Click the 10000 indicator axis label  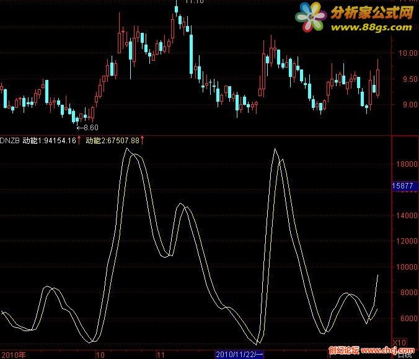click(x=407, y=267)
